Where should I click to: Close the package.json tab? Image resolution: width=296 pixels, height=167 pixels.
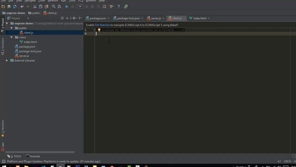108,19
